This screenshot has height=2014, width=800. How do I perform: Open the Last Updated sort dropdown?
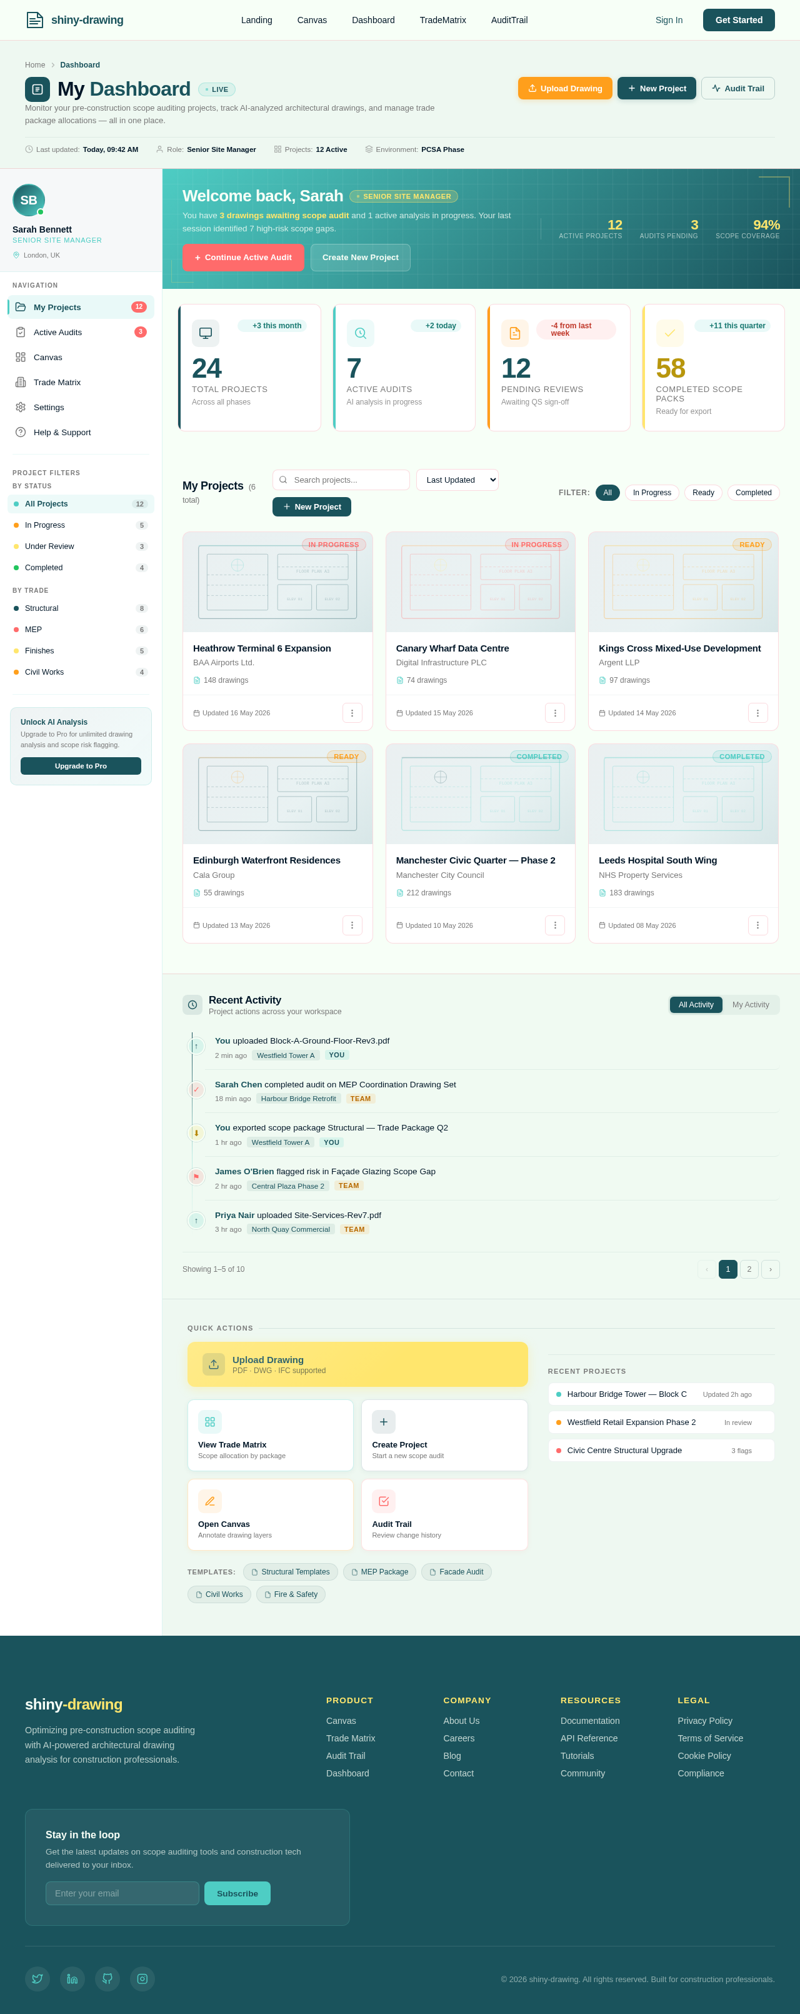coord(457,480)
